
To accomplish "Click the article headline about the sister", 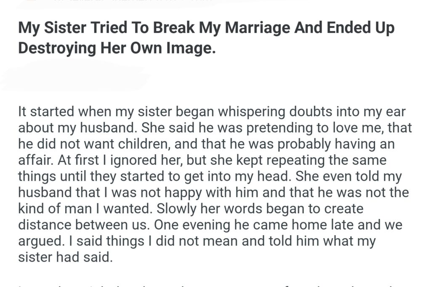I will tap(206, 38).
